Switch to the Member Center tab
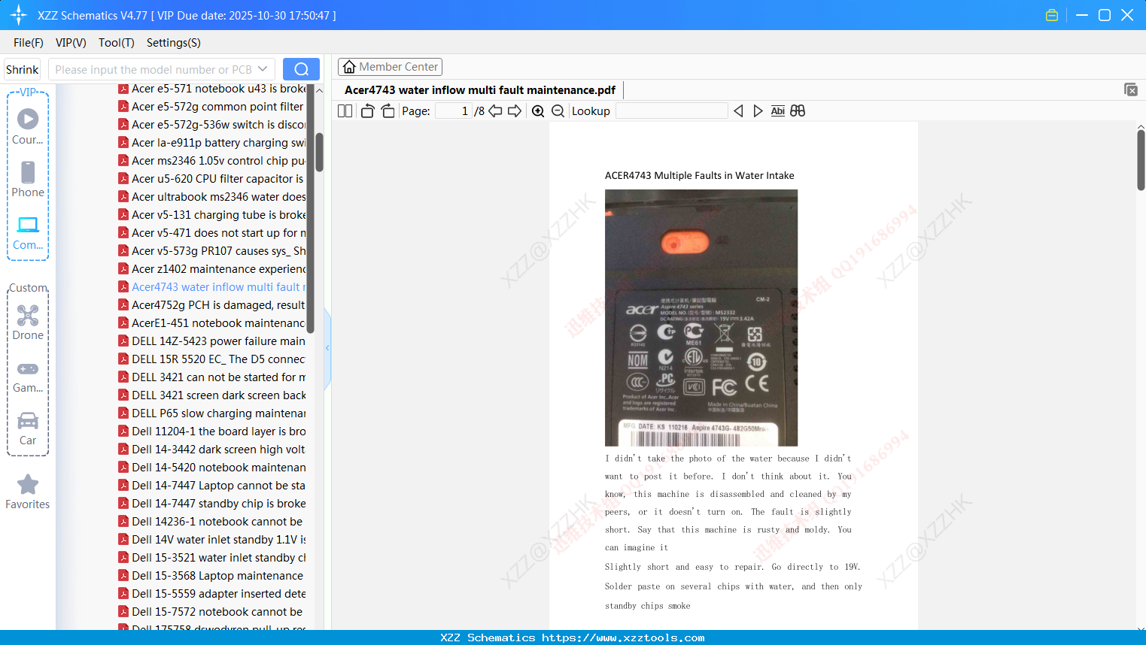The image size is (1146, 645). [x=391, y=67]
